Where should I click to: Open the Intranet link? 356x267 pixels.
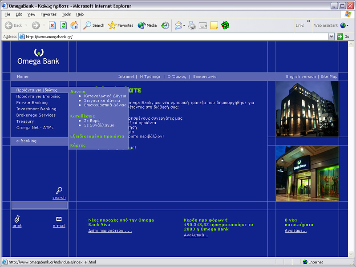coord(126,77)
